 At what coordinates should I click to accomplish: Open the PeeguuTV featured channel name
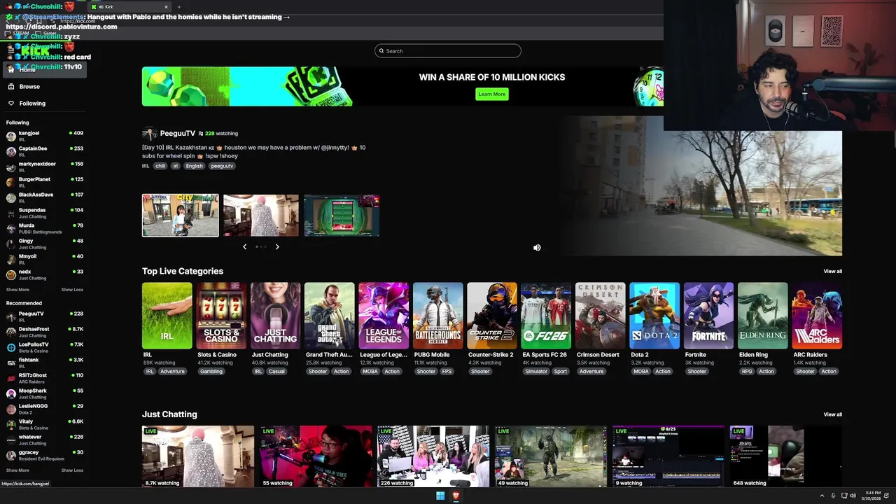point(178,133)
